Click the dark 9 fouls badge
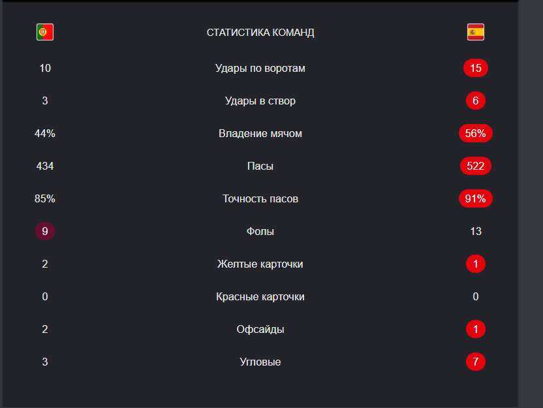Screen dimensions: 543x408 (45, 231)
